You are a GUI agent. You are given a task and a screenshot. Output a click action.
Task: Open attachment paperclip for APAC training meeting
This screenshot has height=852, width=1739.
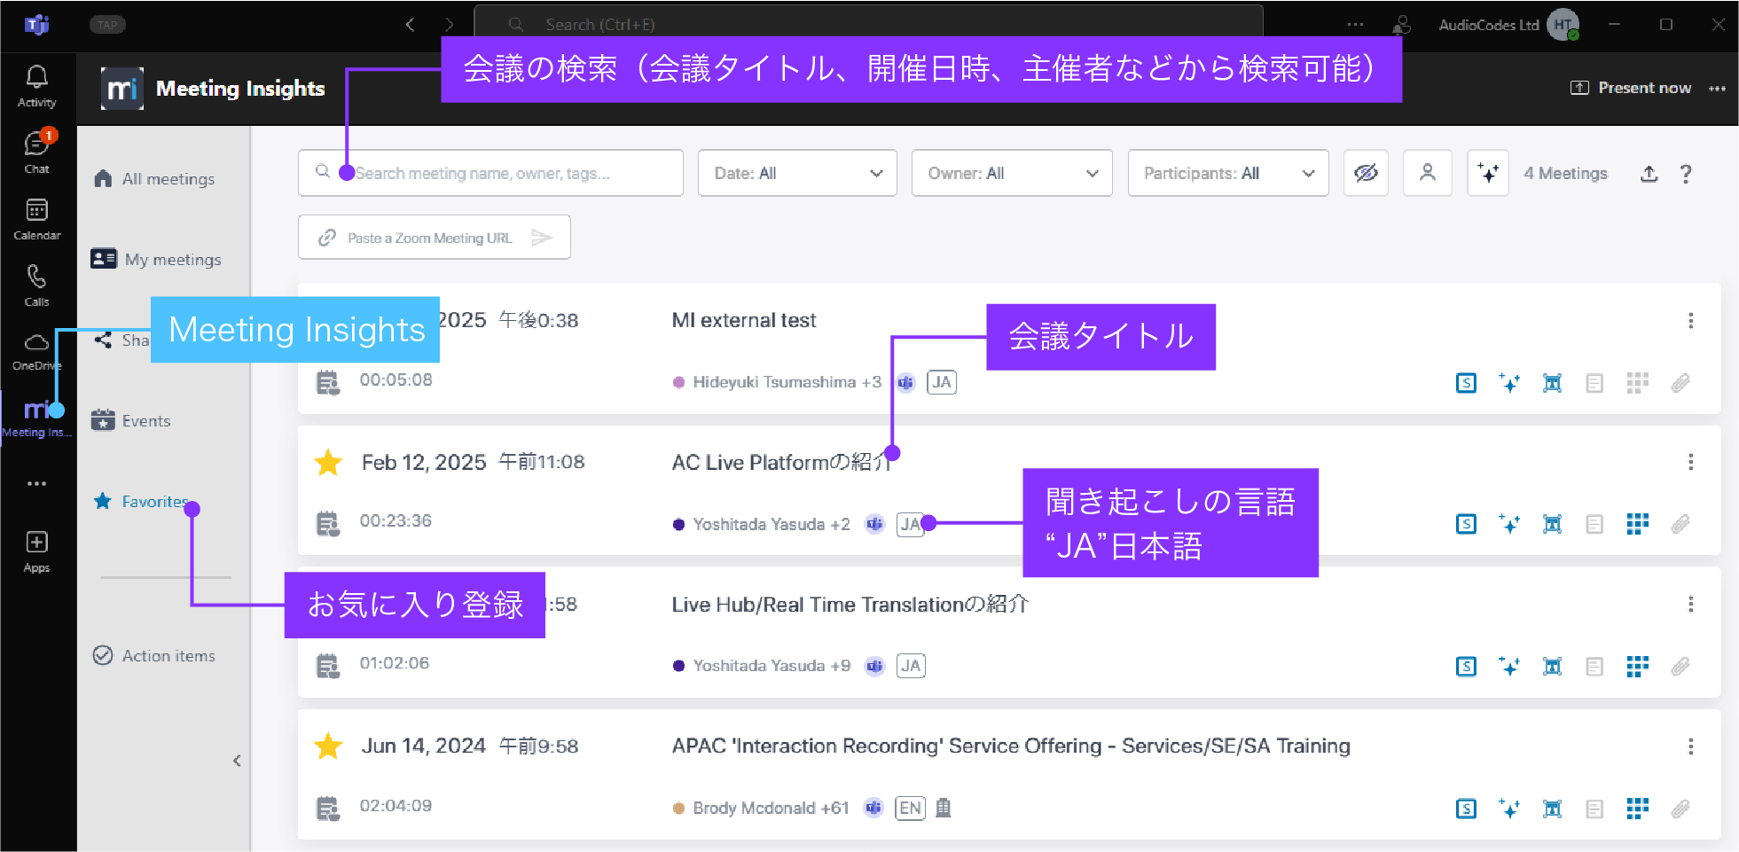point(1680,808)
